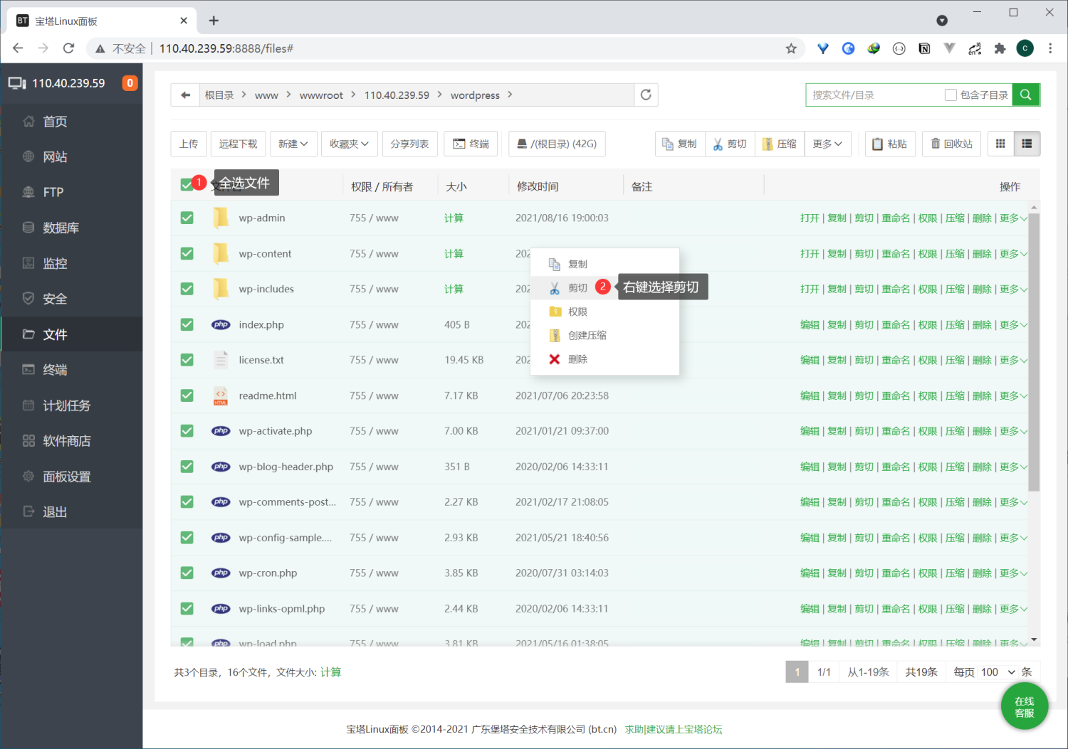Open the 求助|建议请上宝塔论坛 footer link
The image size is (1068, 749).
pos(674,729)
